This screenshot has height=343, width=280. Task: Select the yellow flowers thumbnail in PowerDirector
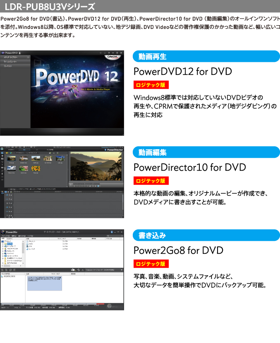[36, 168]
